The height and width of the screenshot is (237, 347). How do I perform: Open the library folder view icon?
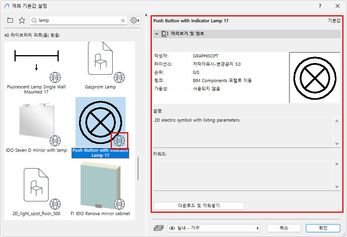[x=10, y=20]
